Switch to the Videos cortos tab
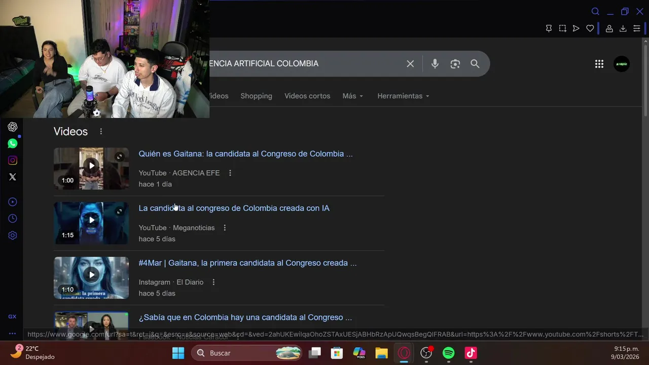 (307, 96)
